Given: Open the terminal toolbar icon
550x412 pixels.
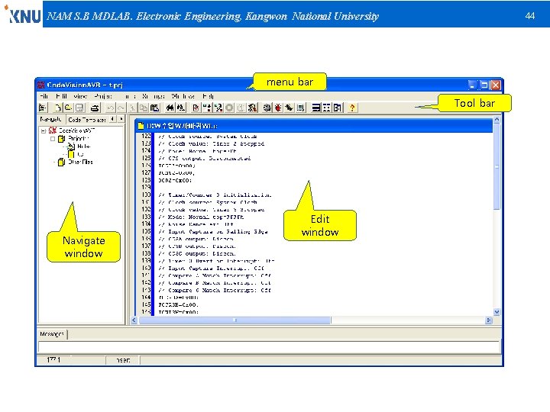Looking at the screenshot, I should point(301,108).
